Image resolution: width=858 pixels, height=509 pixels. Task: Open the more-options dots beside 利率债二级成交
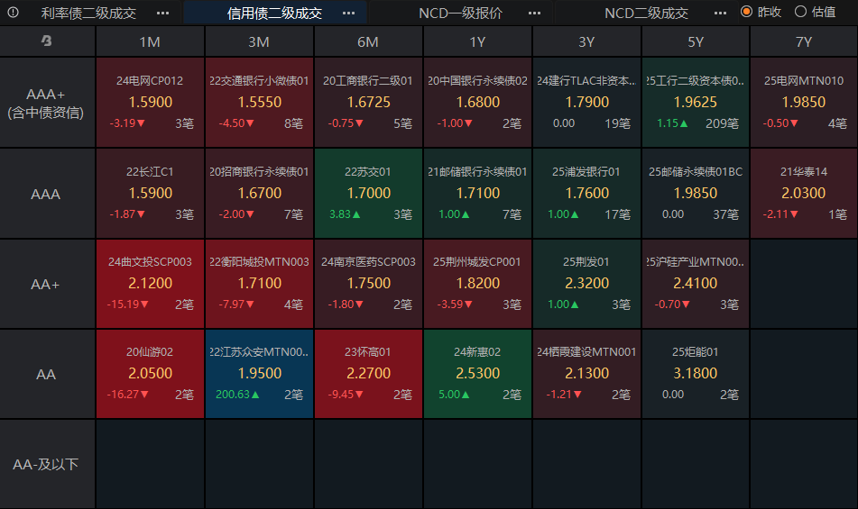click(x=162, y=14)
